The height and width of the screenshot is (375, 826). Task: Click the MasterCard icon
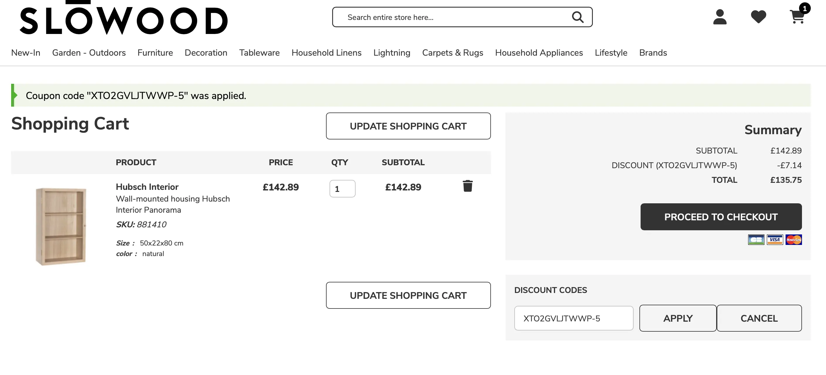(793, 240)
